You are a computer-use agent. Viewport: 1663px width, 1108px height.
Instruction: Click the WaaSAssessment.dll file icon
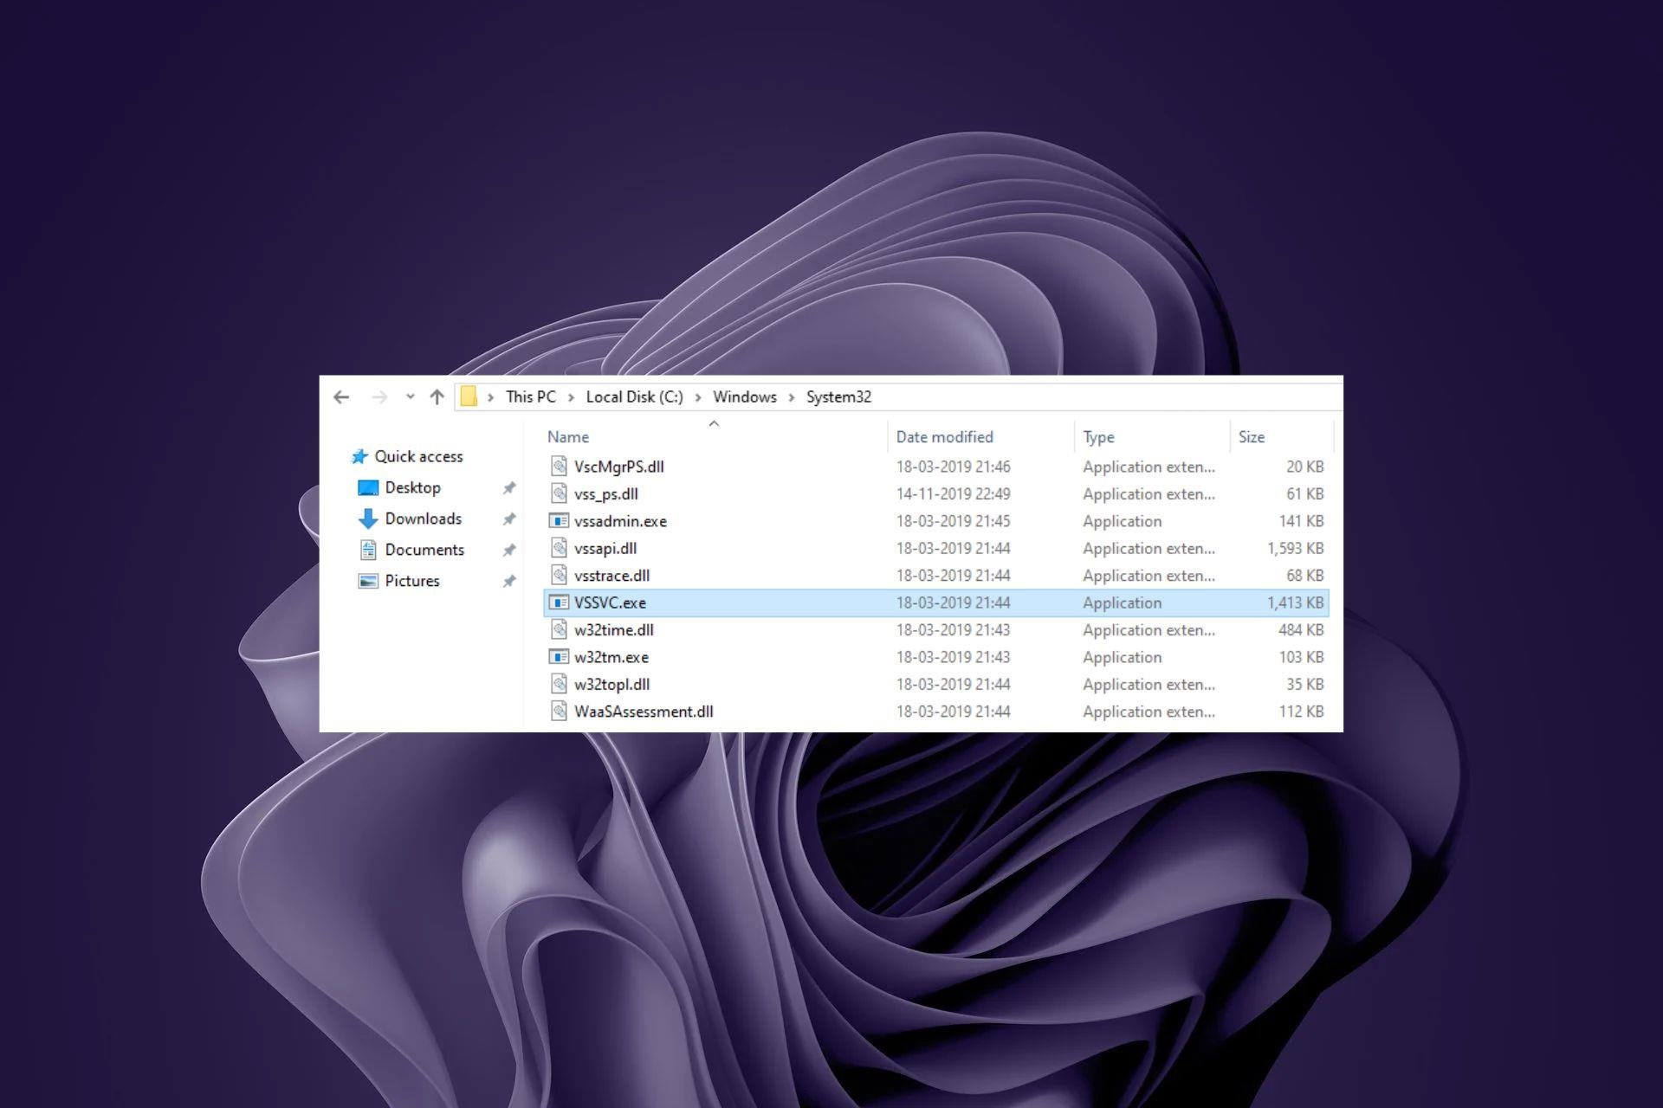pyautogui.click(x=560, y=712)
